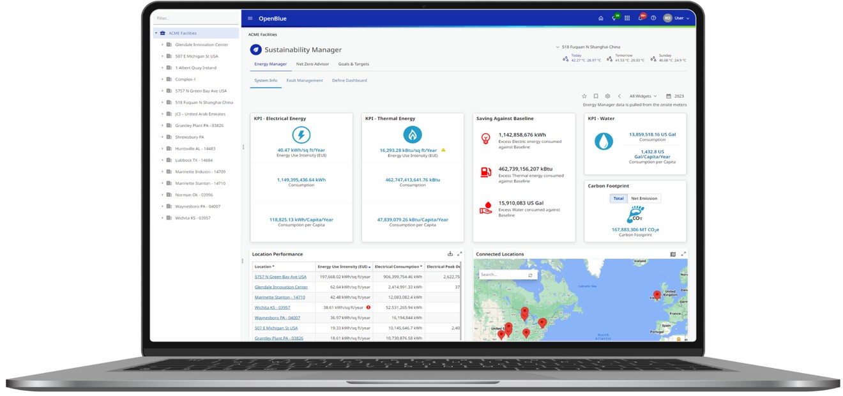Open the User account dropdown
843x396 pixels.
676,19
